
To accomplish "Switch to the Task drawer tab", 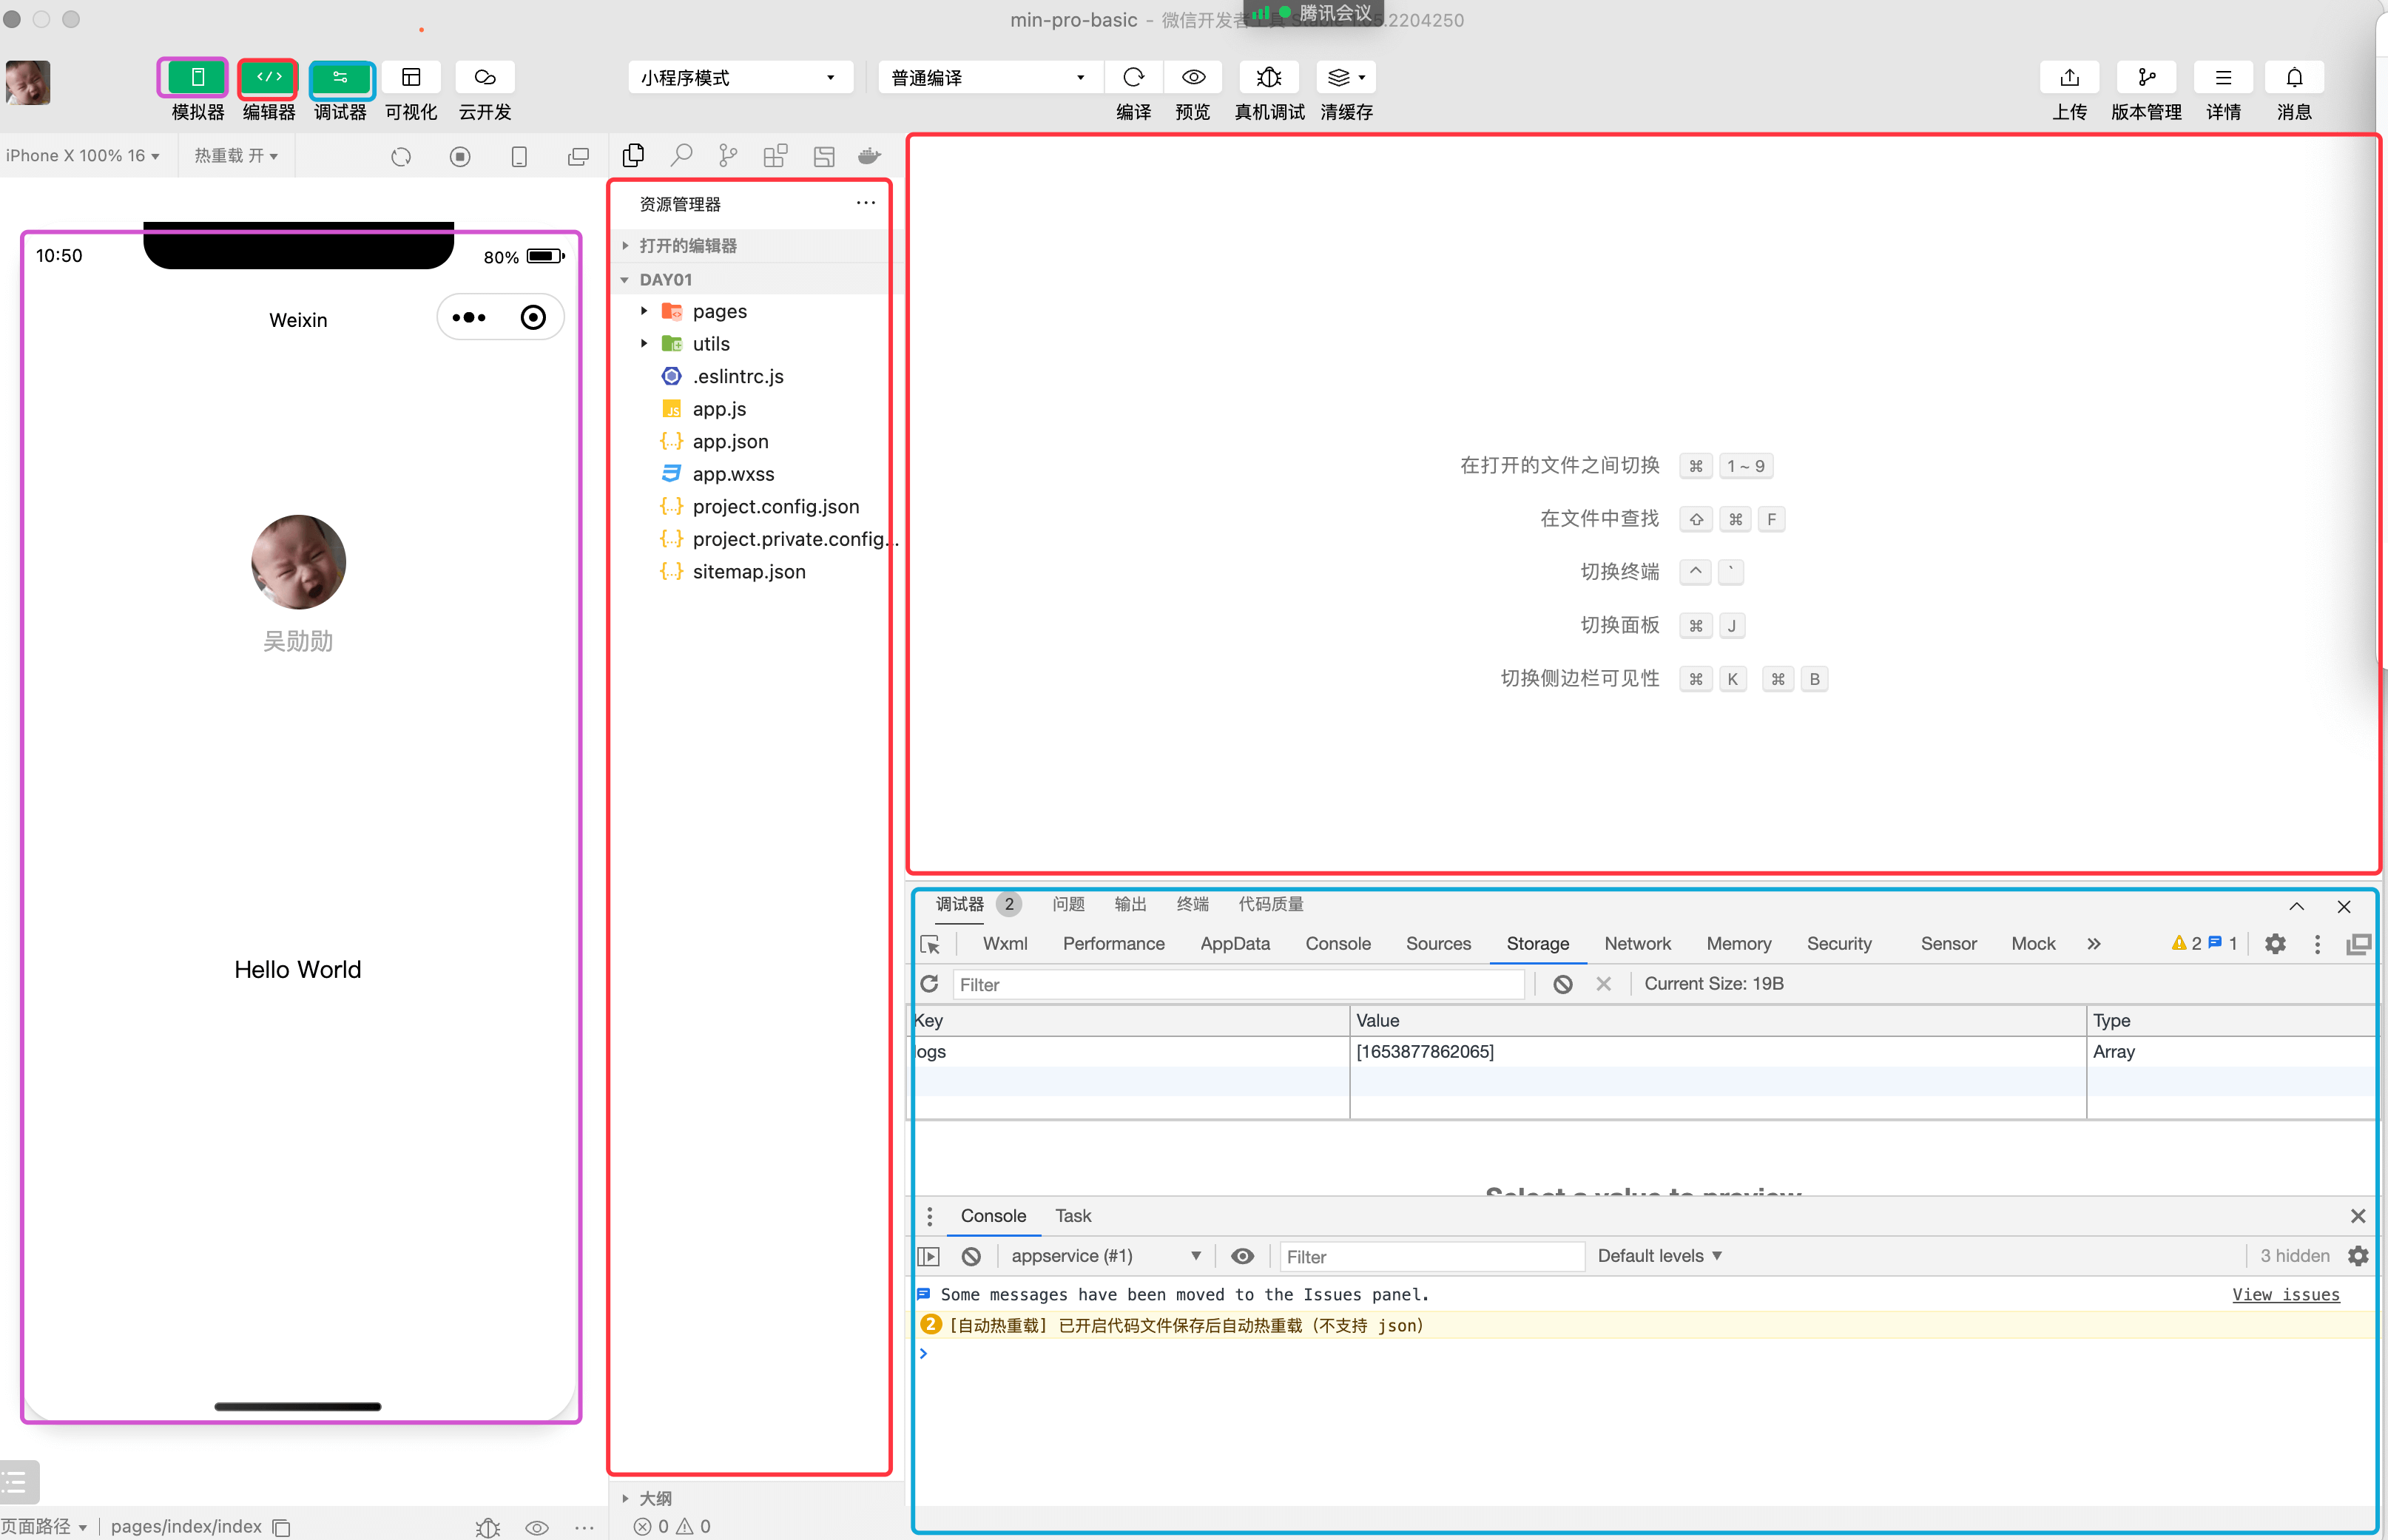I will pos(1073,1216).
